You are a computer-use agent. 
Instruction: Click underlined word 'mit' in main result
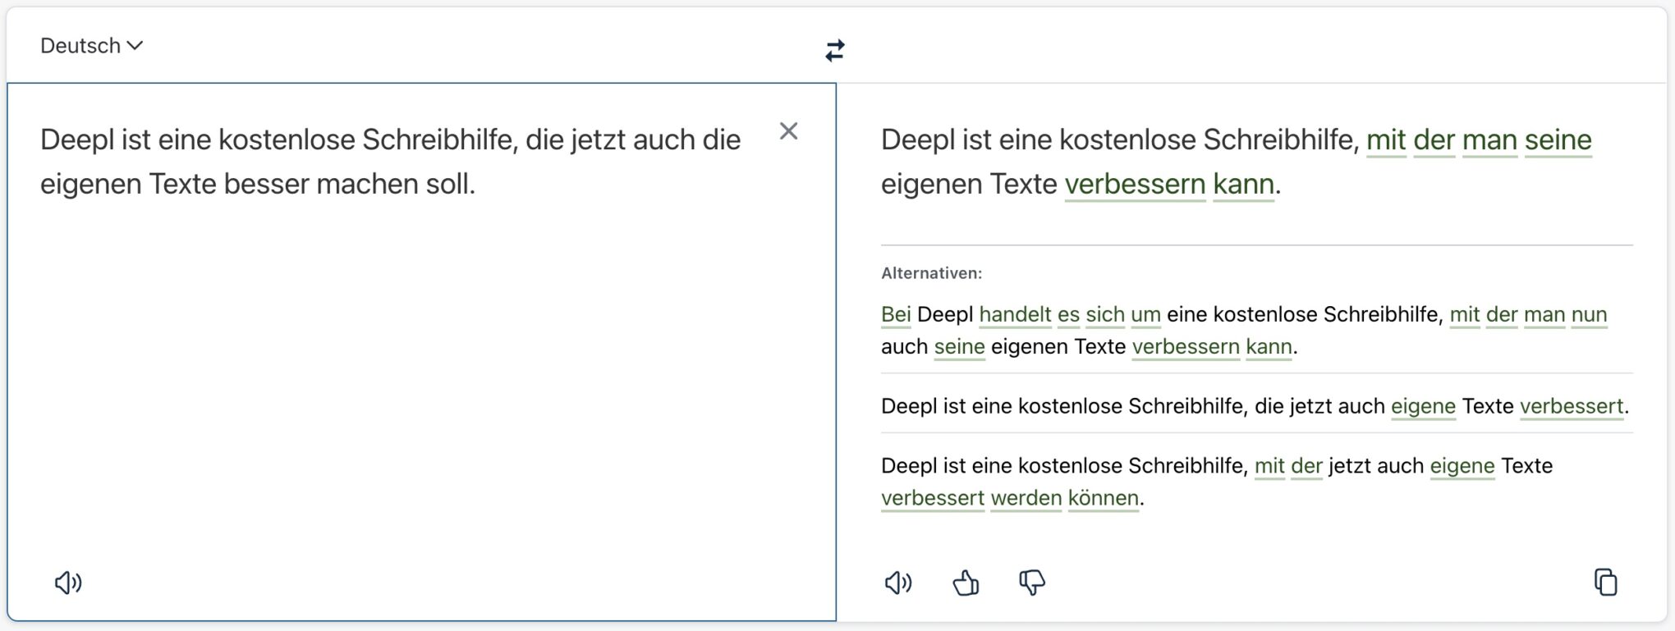pos(1386,139)
